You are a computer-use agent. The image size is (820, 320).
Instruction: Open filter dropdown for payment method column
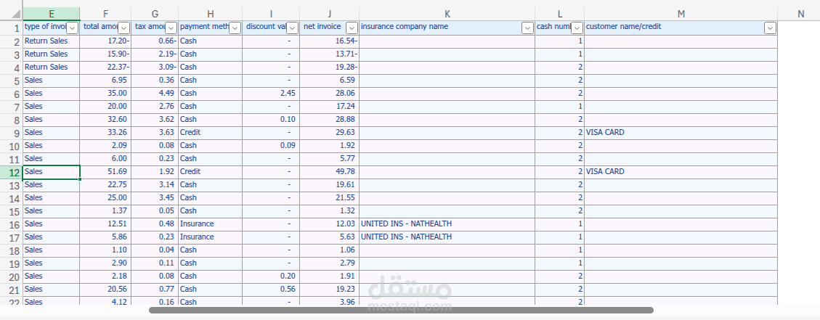coord(235,28)
